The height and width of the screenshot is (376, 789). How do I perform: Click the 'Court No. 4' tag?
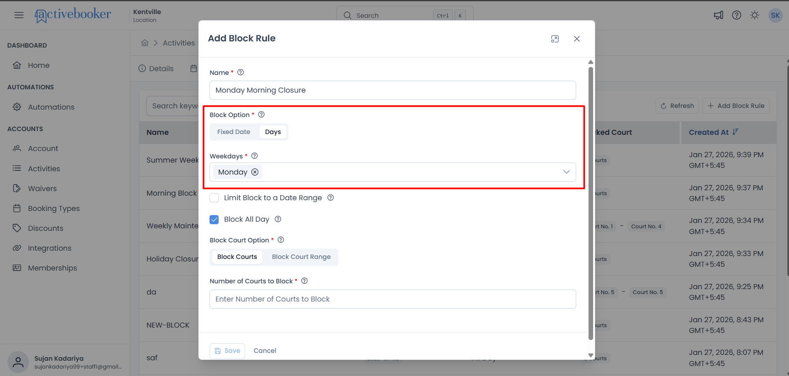(x=646, y=226)
